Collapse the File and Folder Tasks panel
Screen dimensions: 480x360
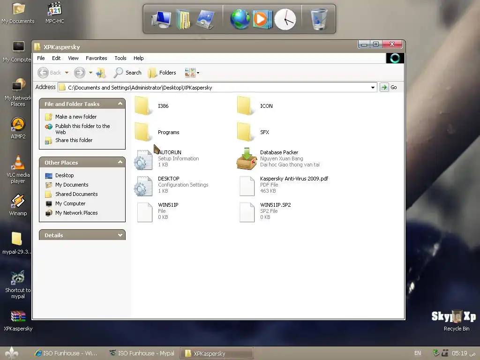pos(120,104)
